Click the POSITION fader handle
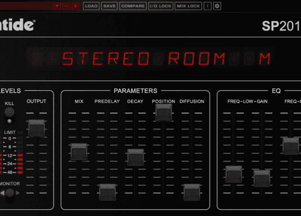301x216 pixels. tap(164, 112)
